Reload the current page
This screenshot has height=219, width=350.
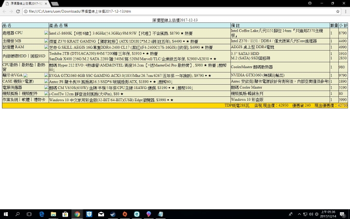[18, 11]
